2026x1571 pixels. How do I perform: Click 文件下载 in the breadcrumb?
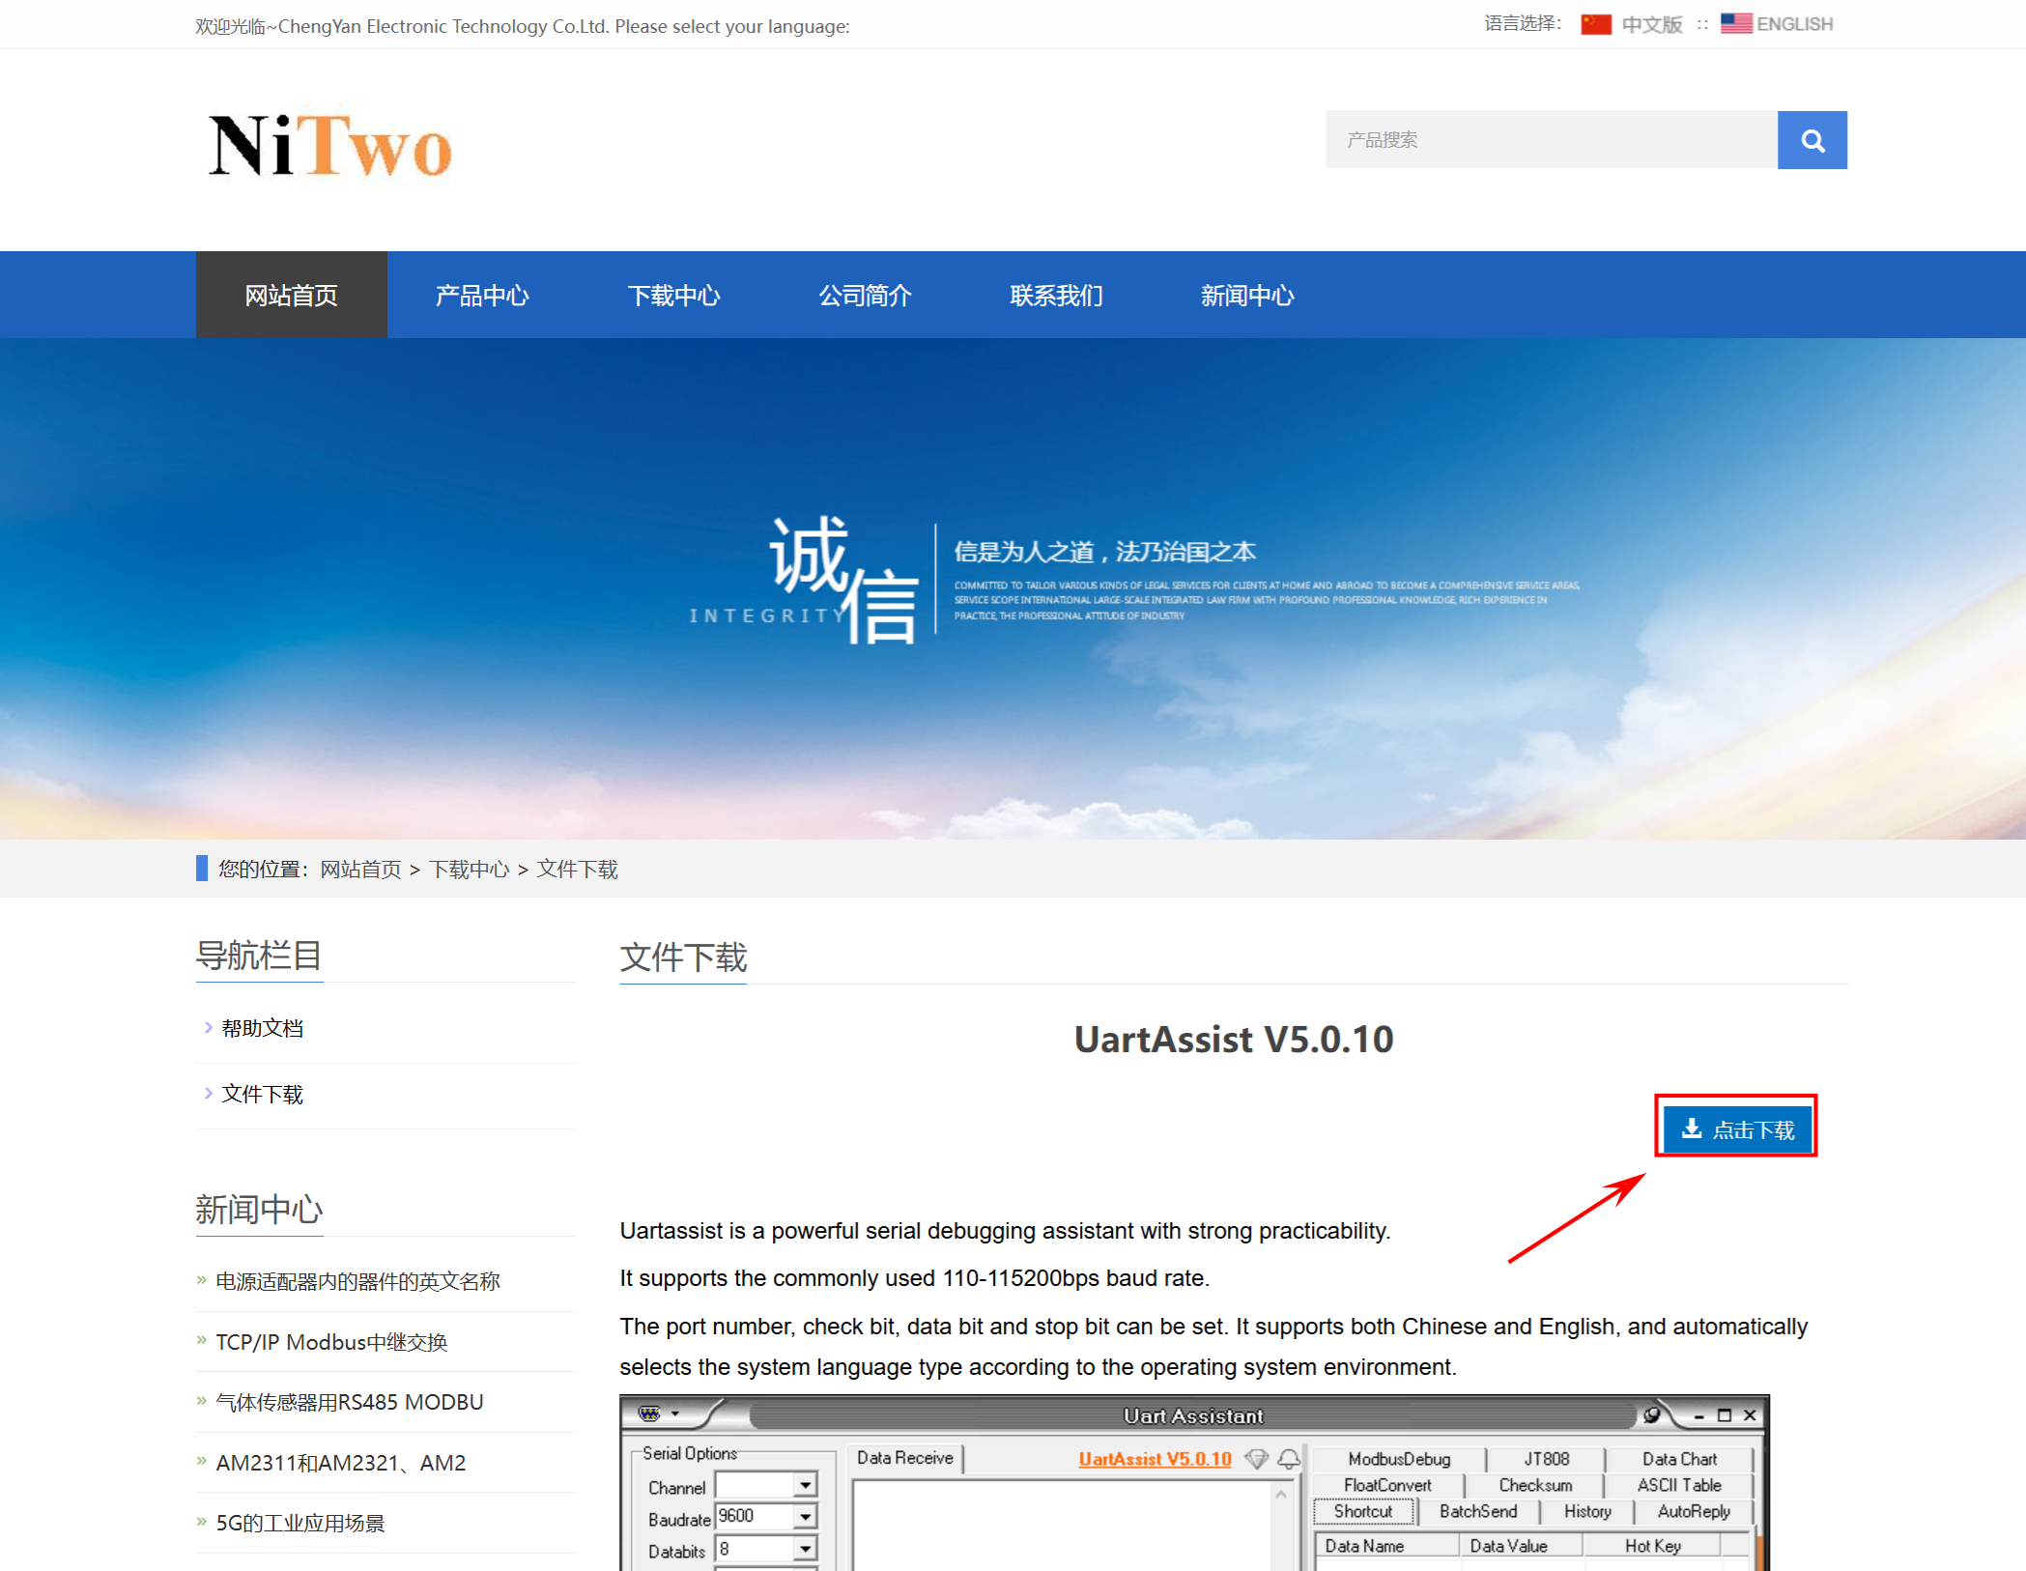577,870
